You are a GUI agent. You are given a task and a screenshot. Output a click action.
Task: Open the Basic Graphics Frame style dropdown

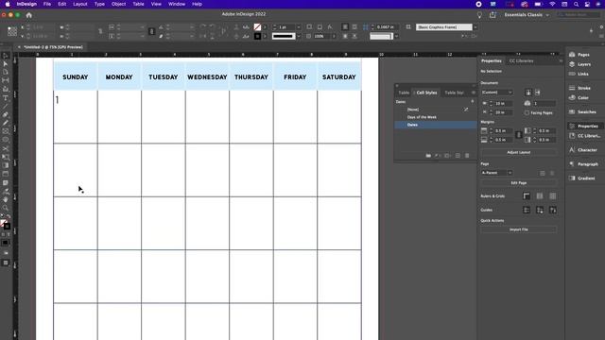[x=475, y=27]
